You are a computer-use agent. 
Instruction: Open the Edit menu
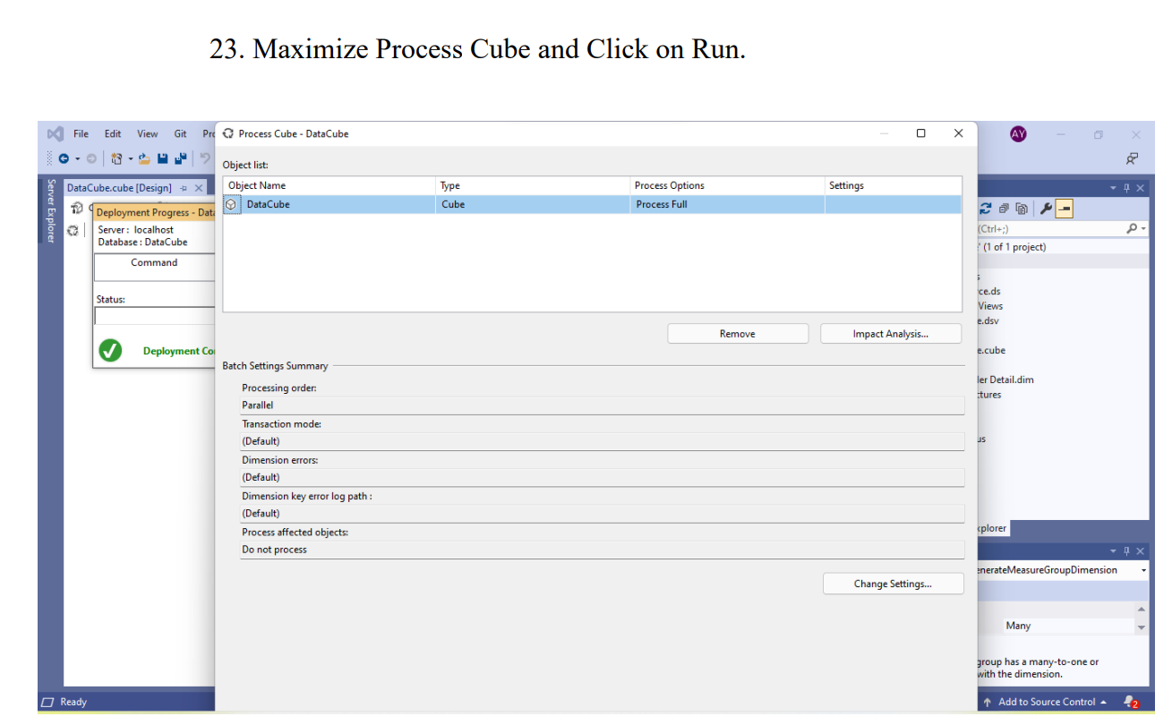click(x=112, y=133)
